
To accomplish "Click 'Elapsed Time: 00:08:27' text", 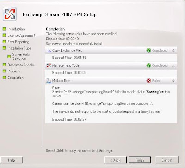I will coord(69,119).
